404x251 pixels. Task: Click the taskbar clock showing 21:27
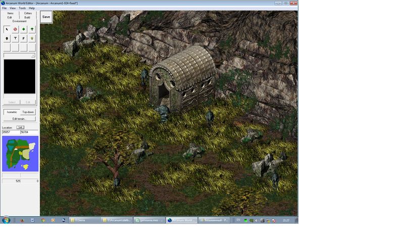[286, 220]
